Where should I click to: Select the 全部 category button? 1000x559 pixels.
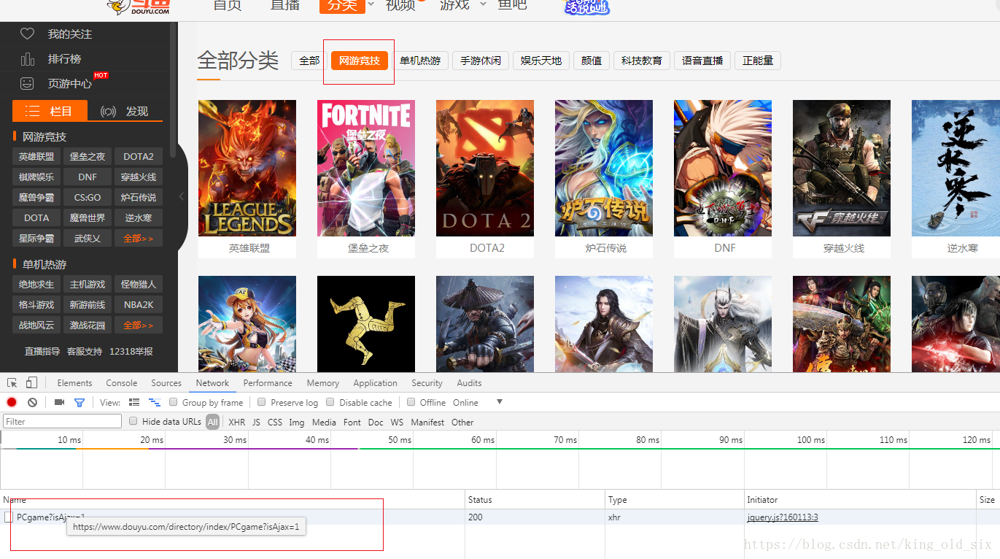(x=309, y=61)
